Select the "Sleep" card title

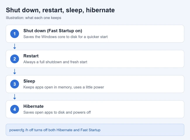pyautogui.click(x=29, y=81)
